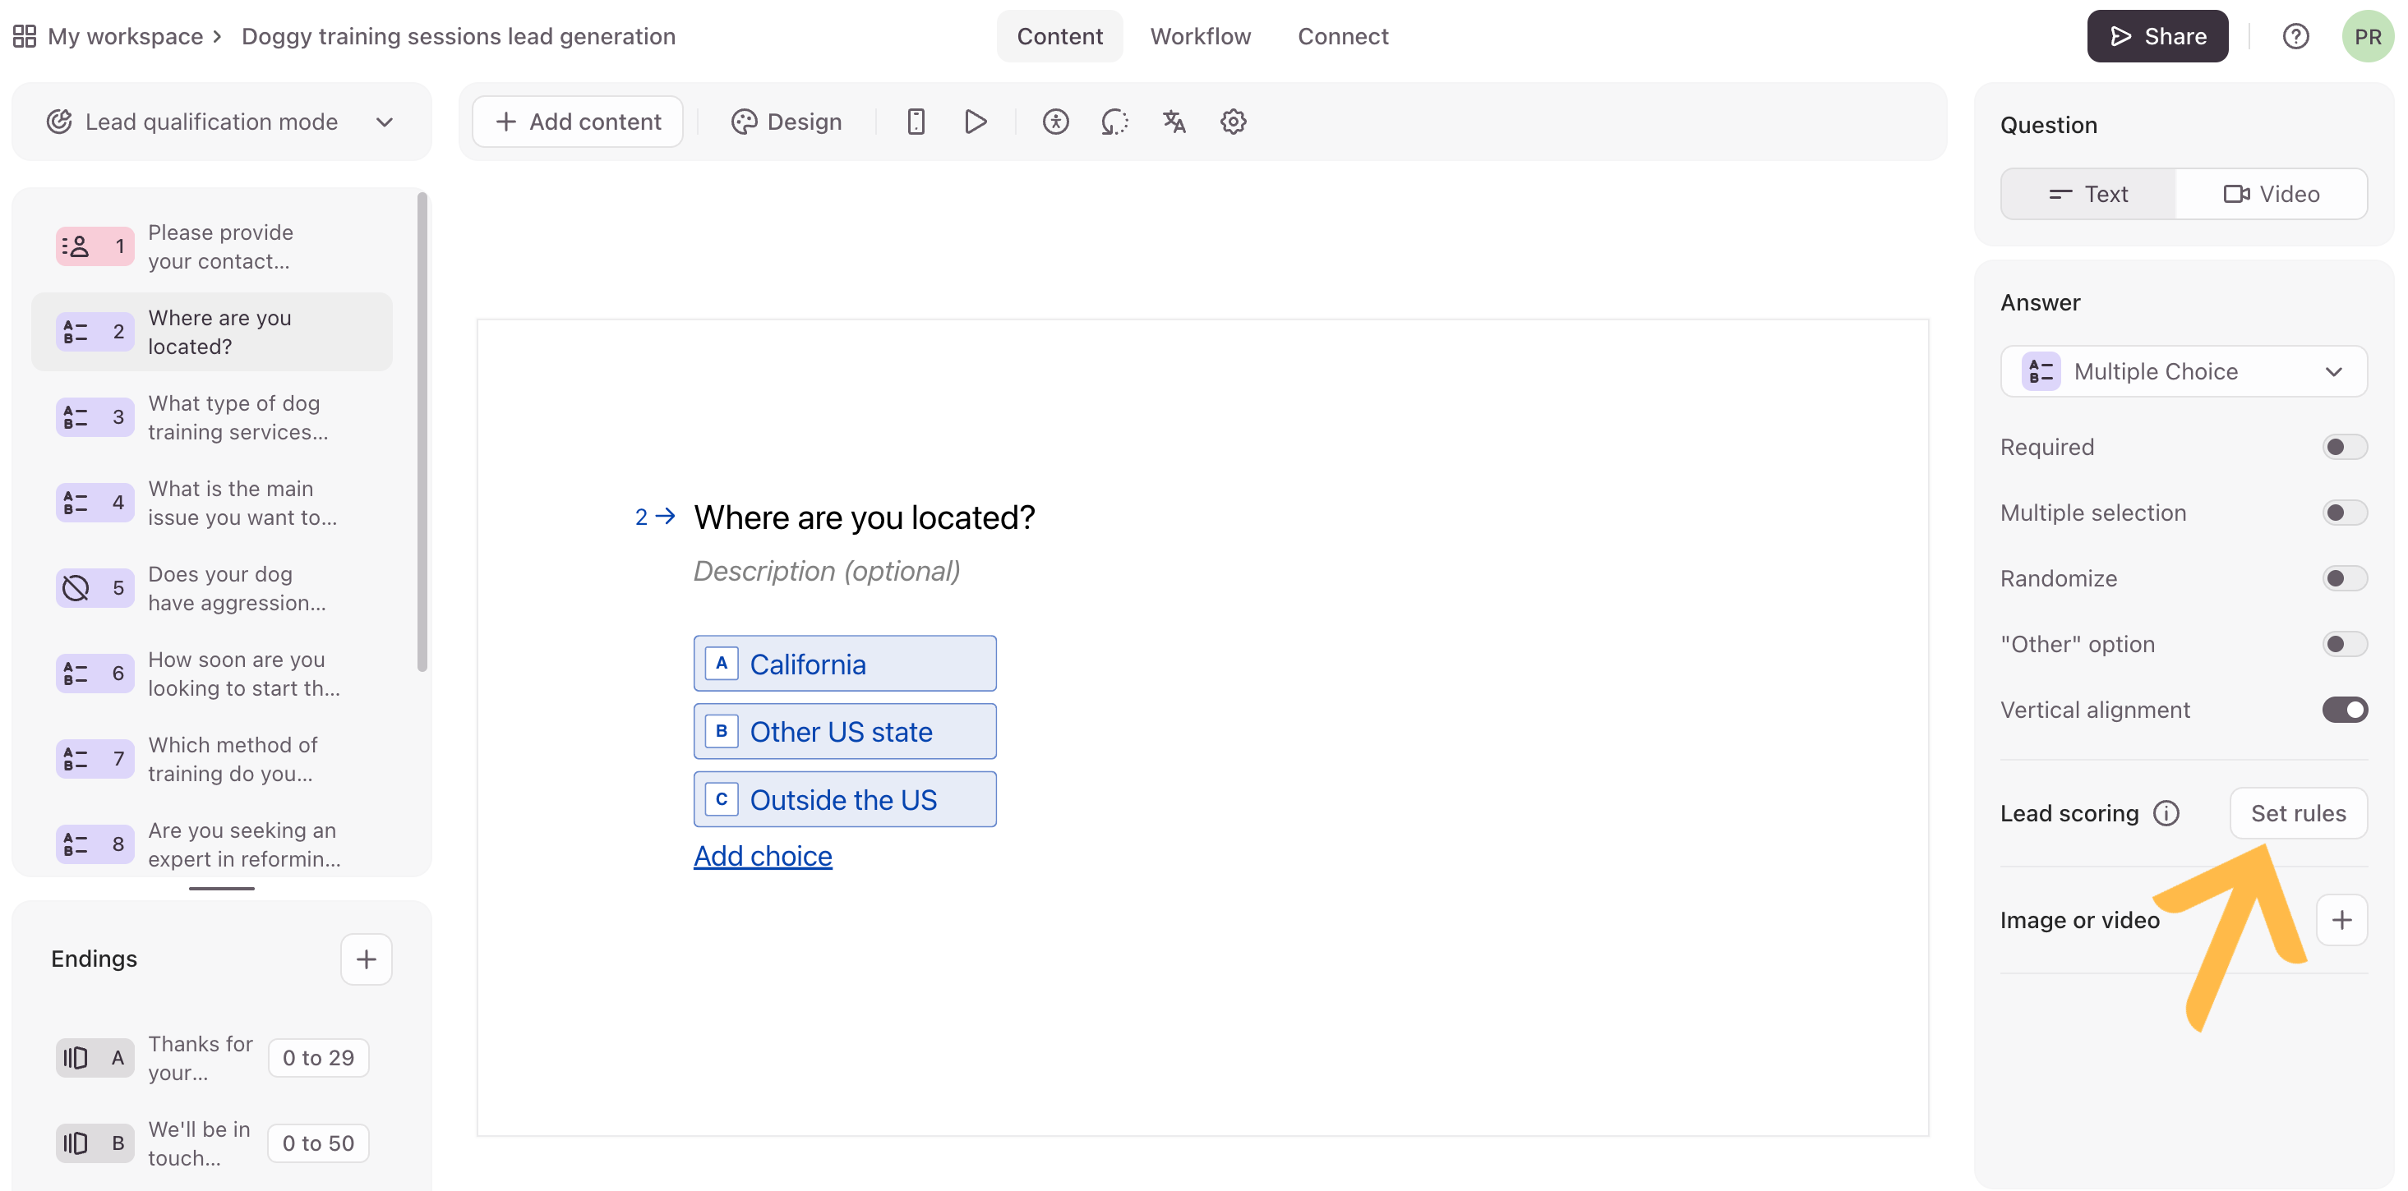The height and width of the screenshot is (1191, 2408).
Task: Click the mobile preview icon
Action: tap(916, 122)
